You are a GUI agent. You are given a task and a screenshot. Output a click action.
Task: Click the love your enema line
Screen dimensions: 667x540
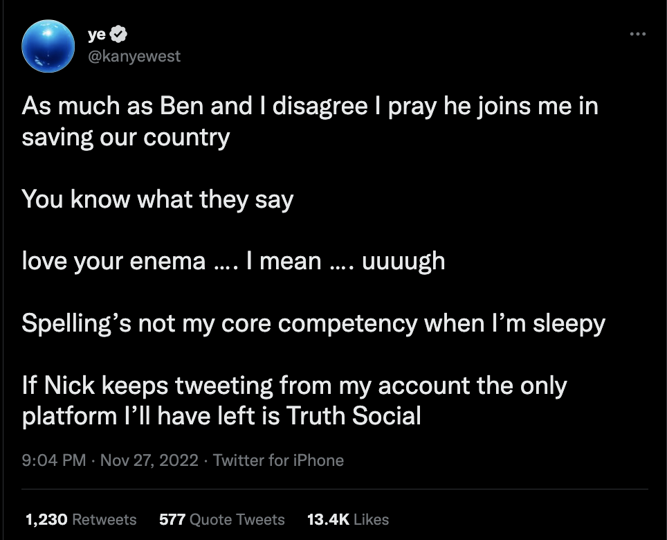point(232,261)
